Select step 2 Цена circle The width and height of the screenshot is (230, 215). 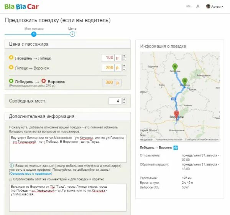coord(72,34)
